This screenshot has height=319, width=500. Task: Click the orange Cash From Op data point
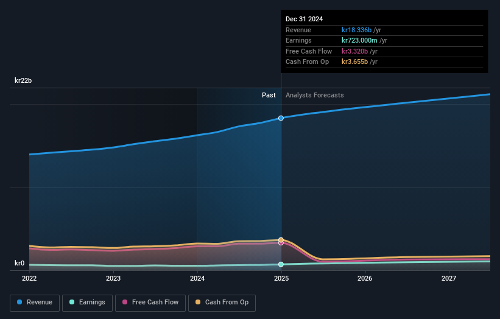point(281,240)
